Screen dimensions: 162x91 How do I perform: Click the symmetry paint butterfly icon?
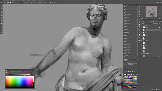click(55, 3)
